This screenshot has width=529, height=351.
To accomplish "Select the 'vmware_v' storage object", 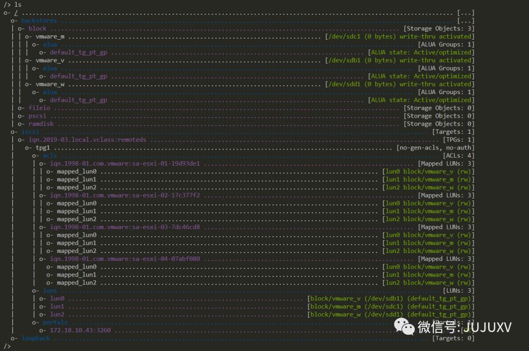I will [50, 60].
